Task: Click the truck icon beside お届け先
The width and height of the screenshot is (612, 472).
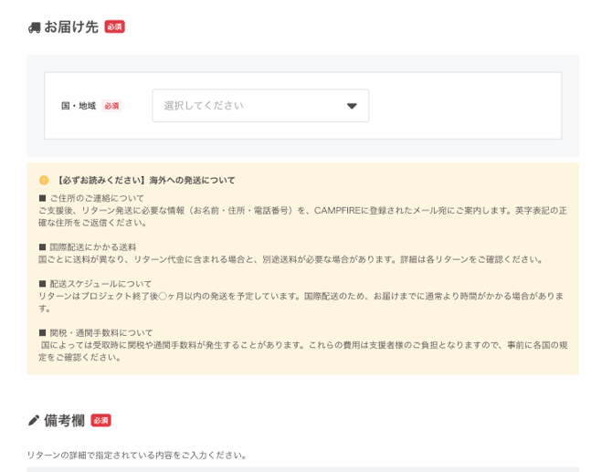Action: [35, 27]
